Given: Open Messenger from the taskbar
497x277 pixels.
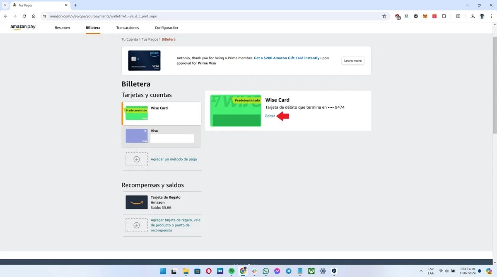Looking at the screenshot, I should tap(277, 271).
